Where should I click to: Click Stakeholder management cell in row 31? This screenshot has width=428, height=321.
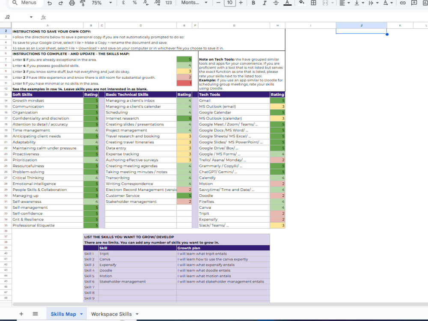pos(141,202)
